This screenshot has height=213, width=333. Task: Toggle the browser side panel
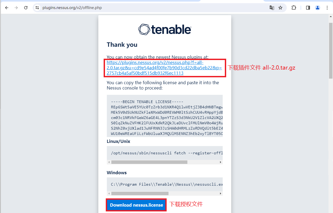click(308, 8)
